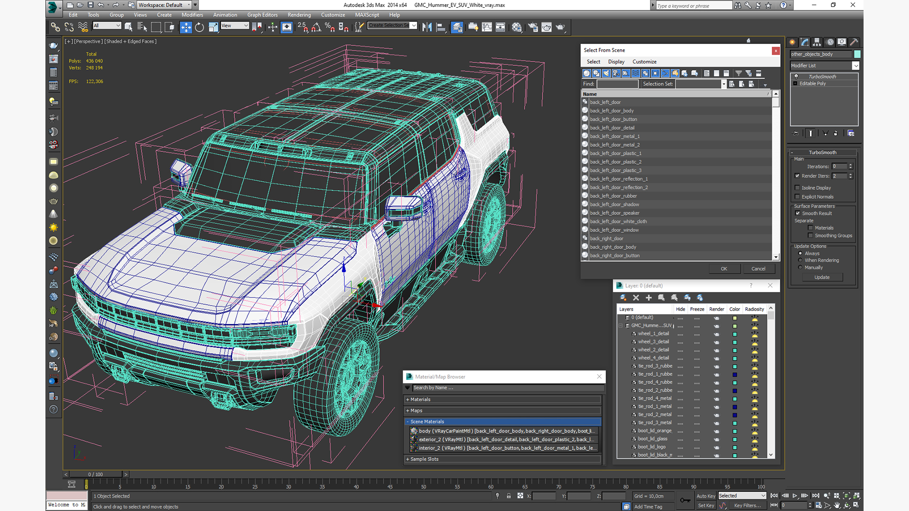This screenshot has height=511, width=909.
Task: Open the Modifier List dropdown
Action: (x=824, y=66)
